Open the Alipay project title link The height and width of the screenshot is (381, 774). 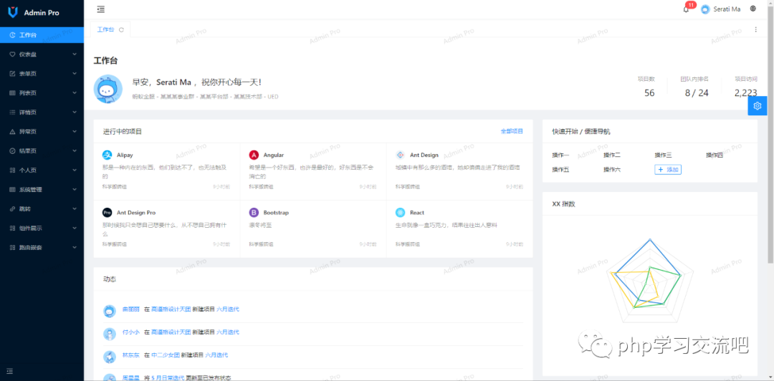tap(125, 155)
